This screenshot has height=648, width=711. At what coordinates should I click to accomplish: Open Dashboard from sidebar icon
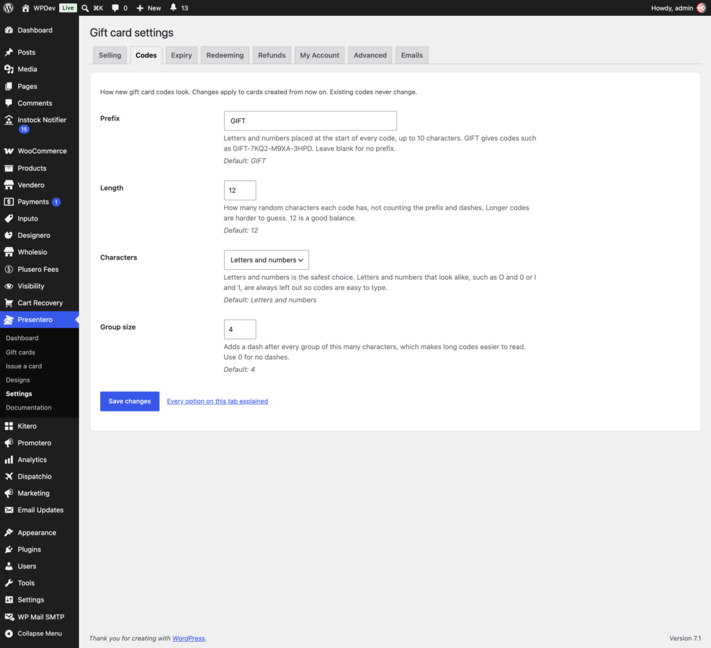click(x=8, y=30)
